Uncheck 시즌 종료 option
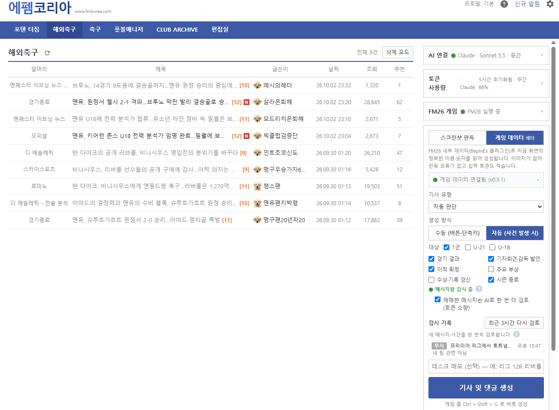The image size is (559, 410). coord(491,280)
